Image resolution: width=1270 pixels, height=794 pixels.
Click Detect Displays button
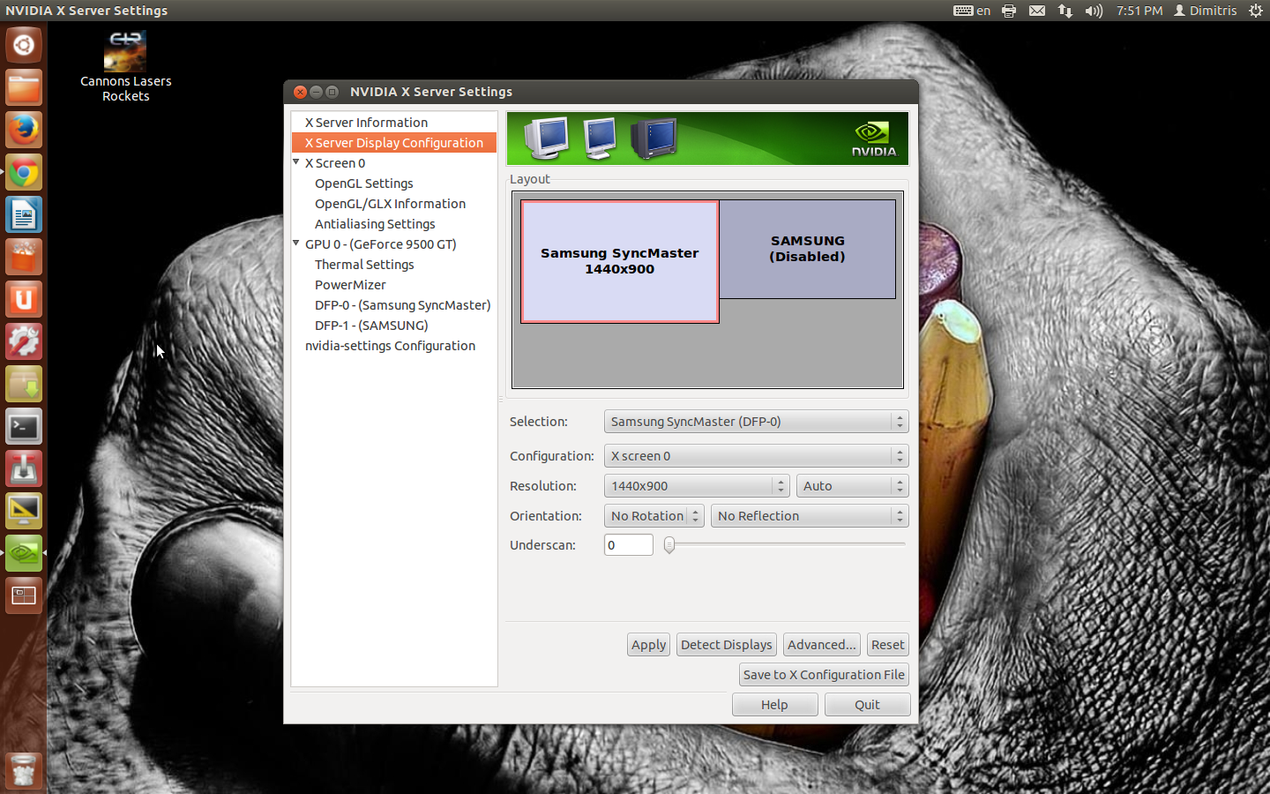pos(726,645)
